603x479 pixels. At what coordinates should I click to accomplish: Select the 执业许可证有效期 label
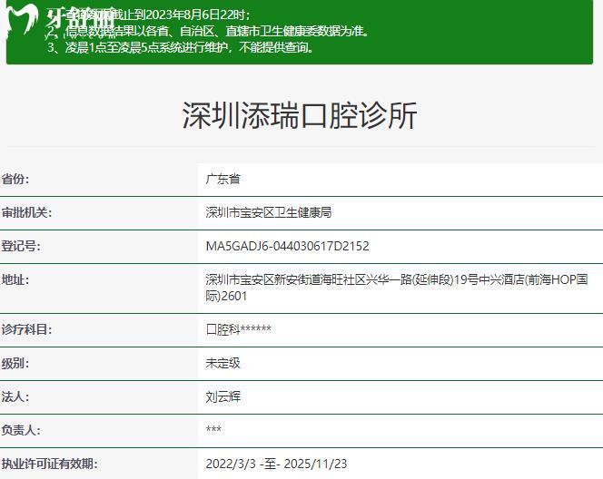tap(50, 464)
